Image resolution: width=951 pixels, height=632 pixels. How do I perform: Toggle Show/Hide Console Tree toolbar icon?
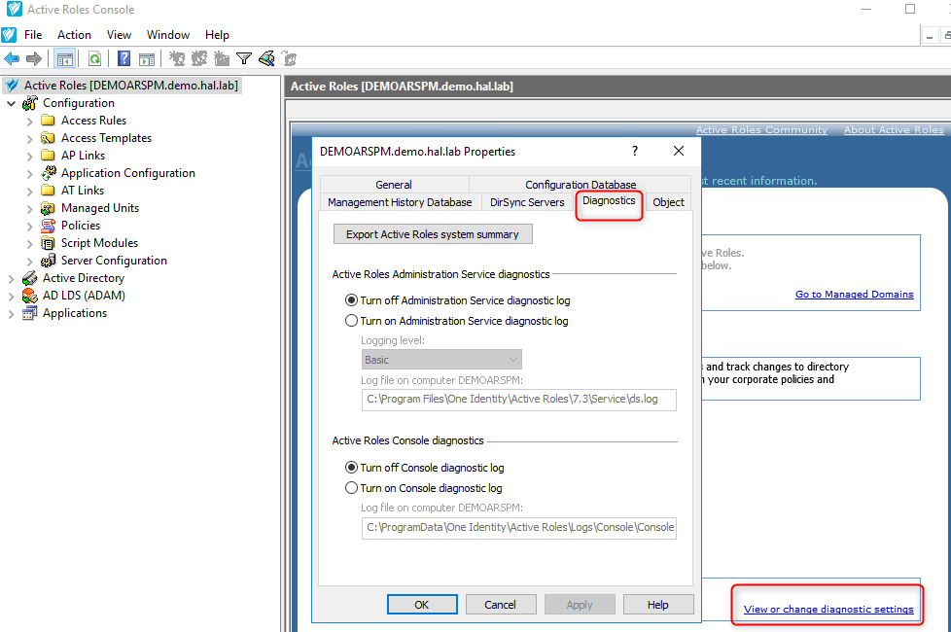point(65,59)
